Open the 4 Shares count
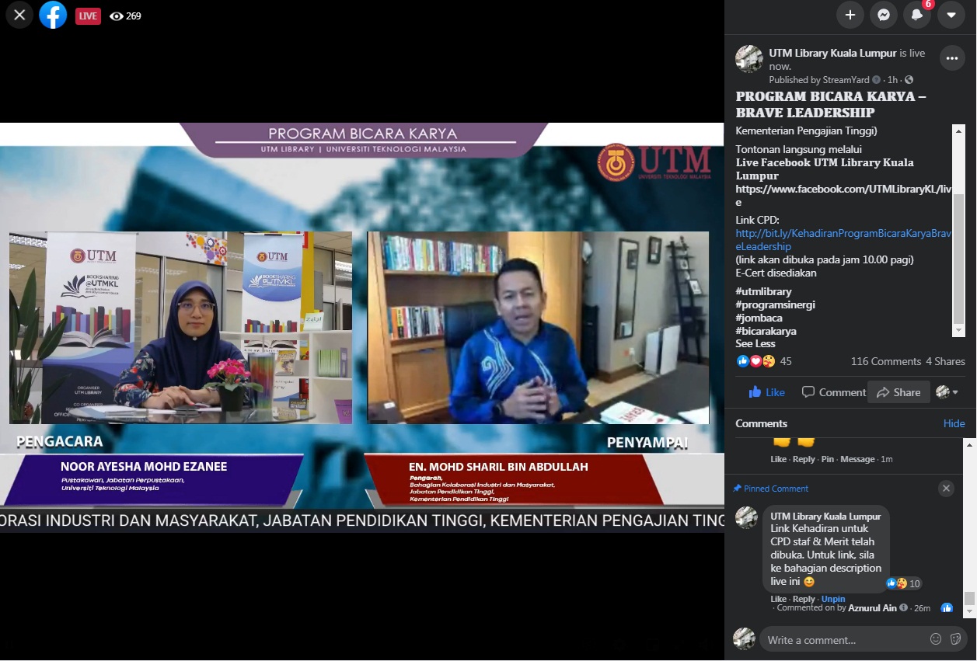 click(945, 361)
